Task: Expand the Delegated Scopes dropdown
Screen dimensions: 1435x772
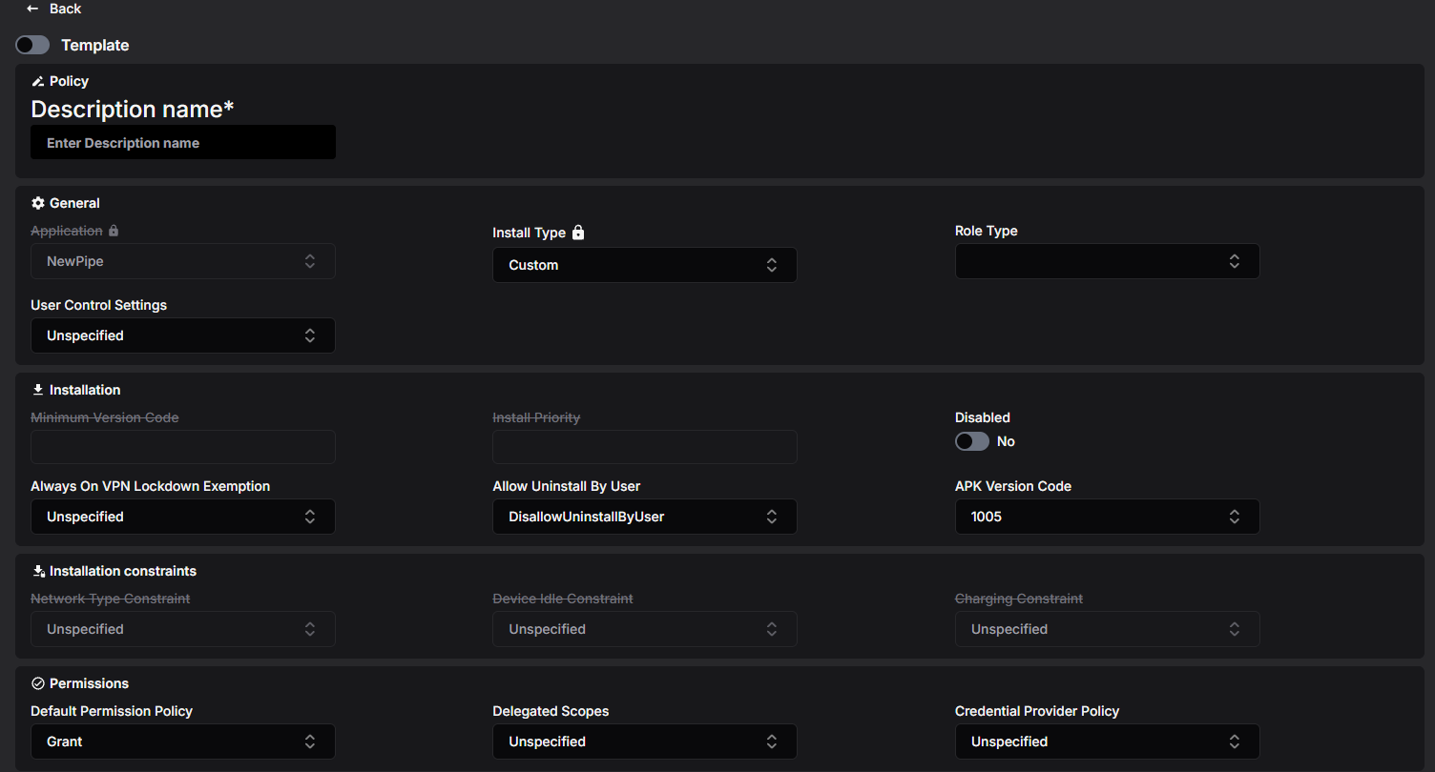Action: 645,742
